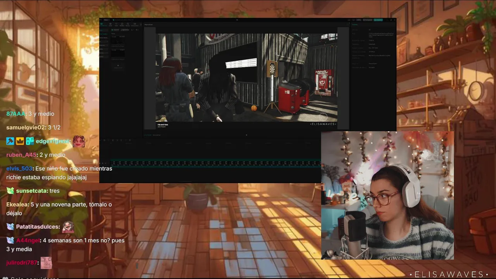496x279 pixels.
Task: Click the leaf badge beside sunsetcata
Action: [10, 191]
